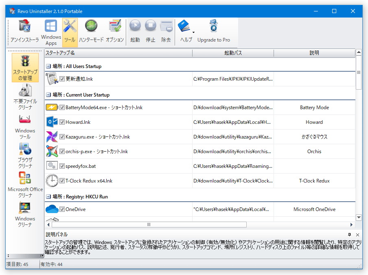Click the vertical scrollbar thumb
Viewport: 368px width, 275px height.
359,73
